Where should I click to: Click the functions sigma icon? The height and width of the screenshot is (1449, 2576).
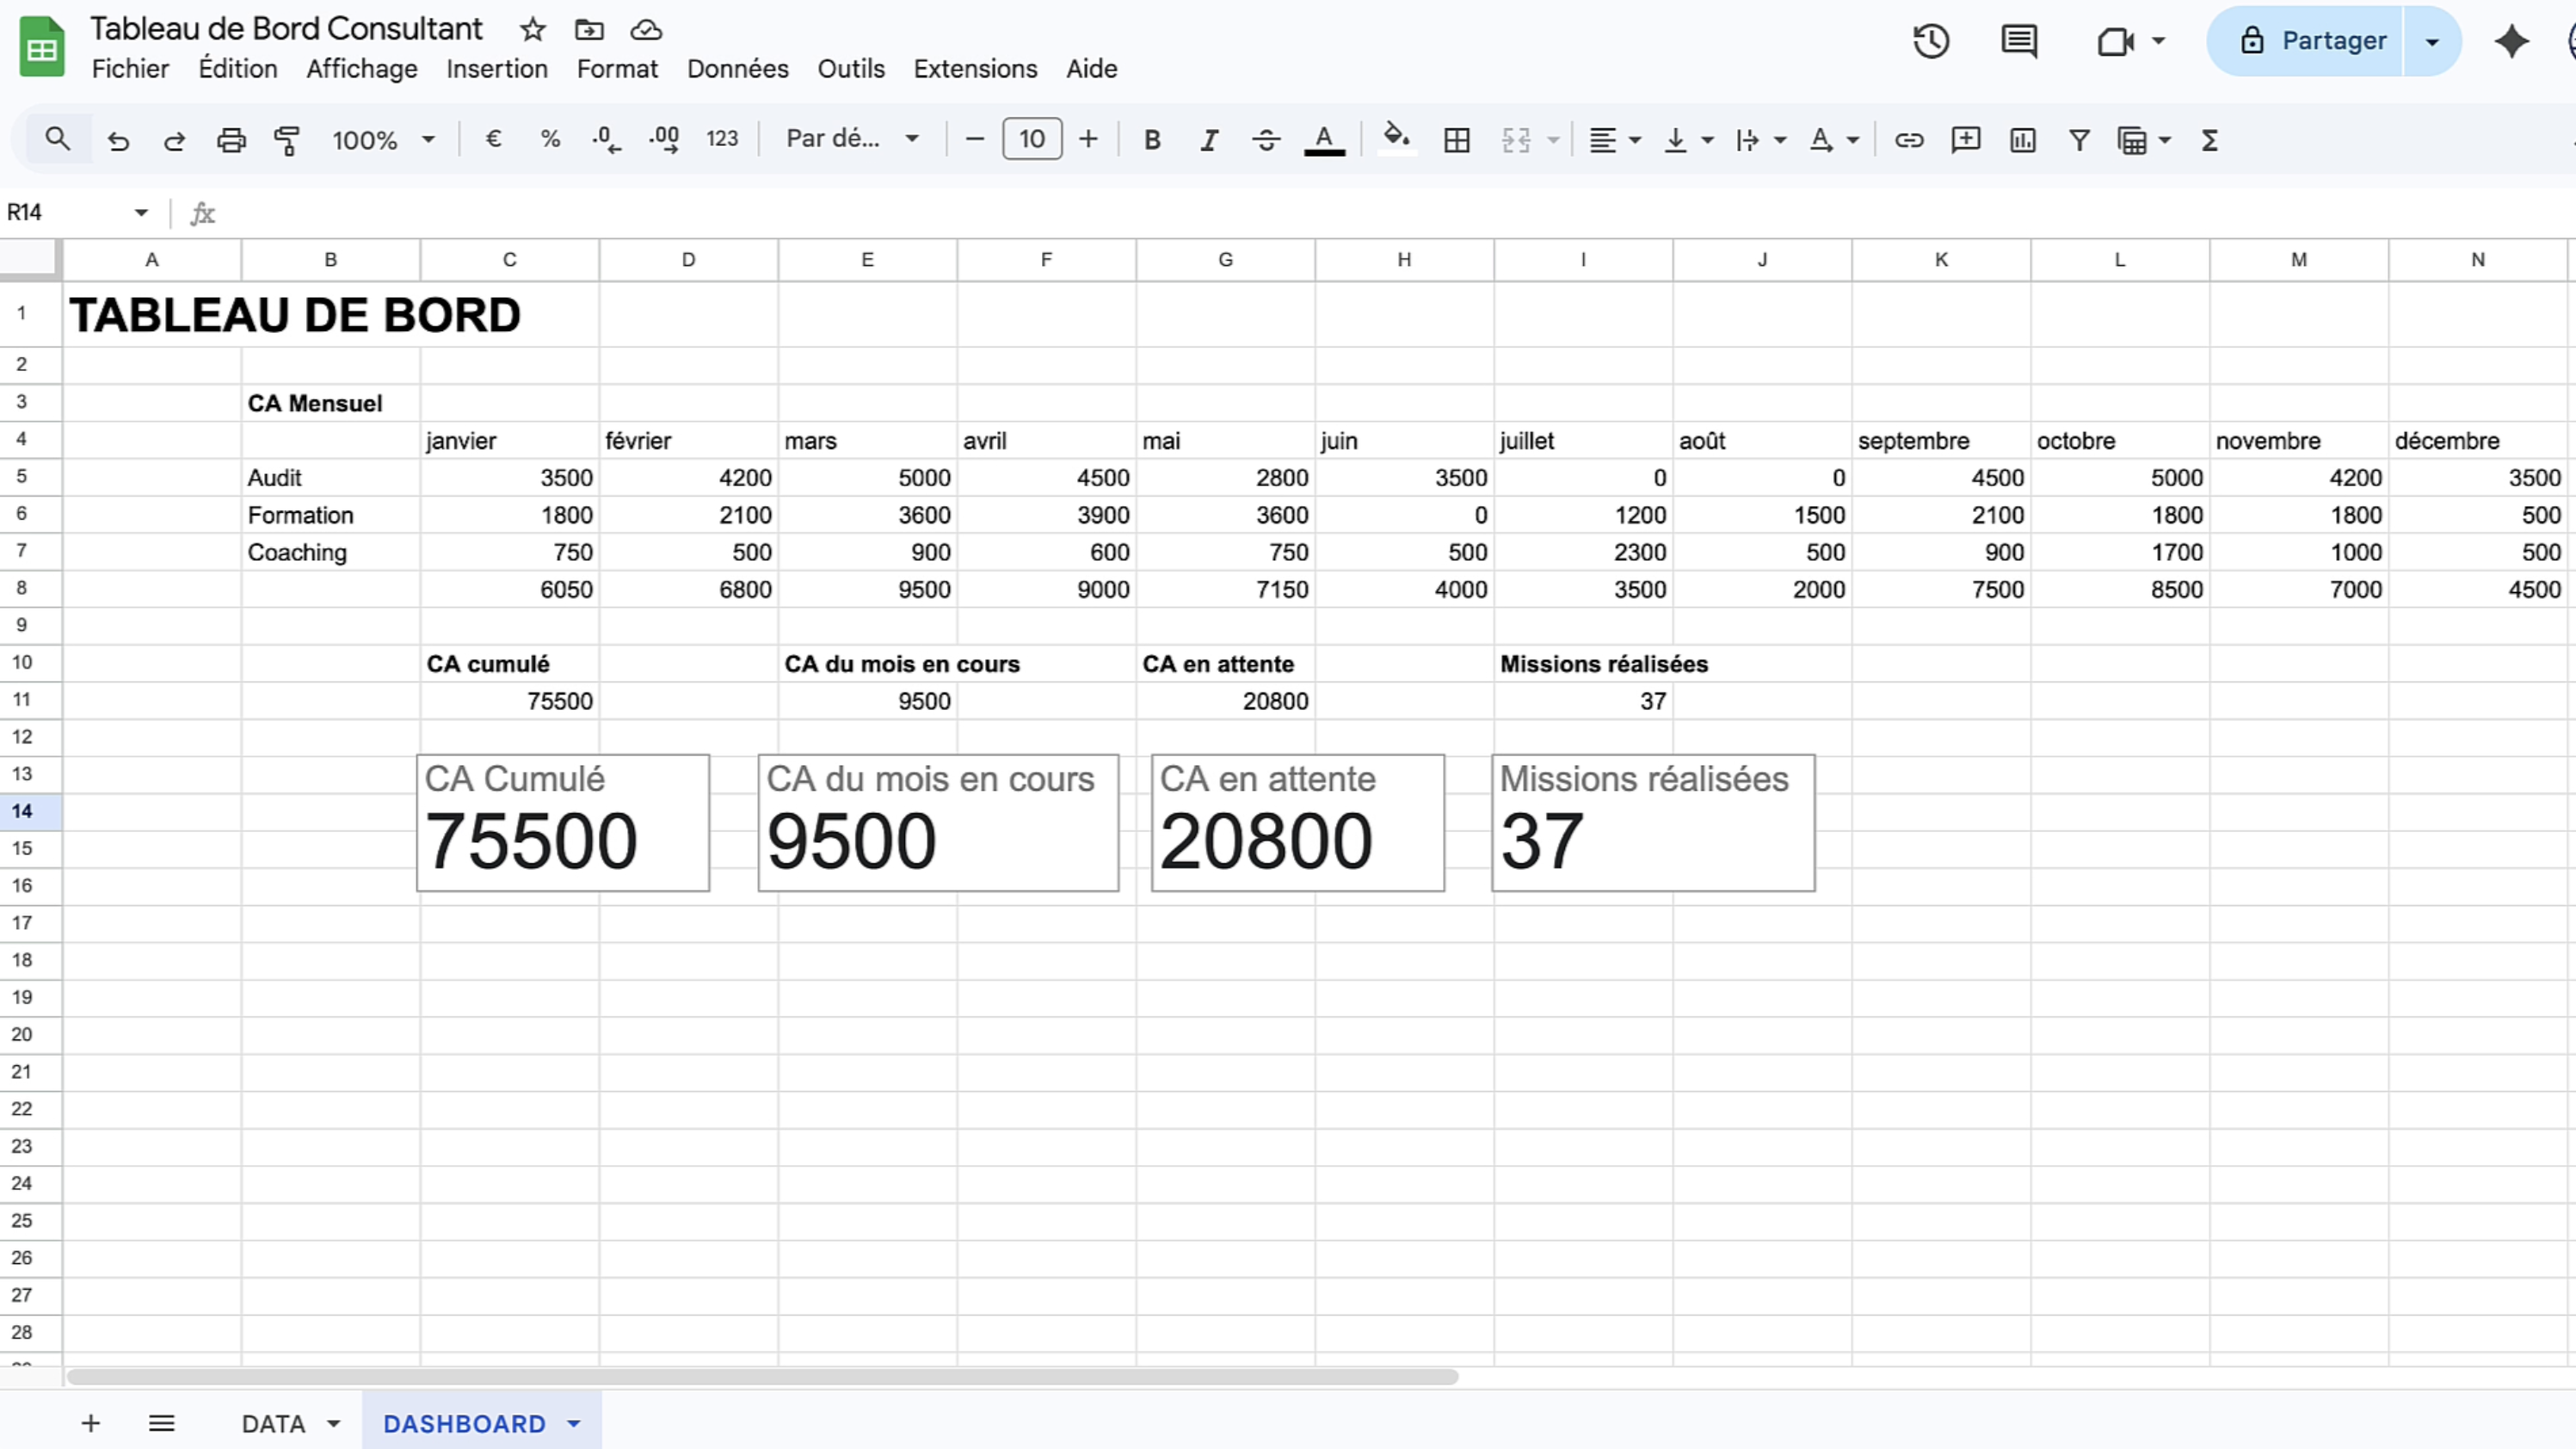point(2210,140)
